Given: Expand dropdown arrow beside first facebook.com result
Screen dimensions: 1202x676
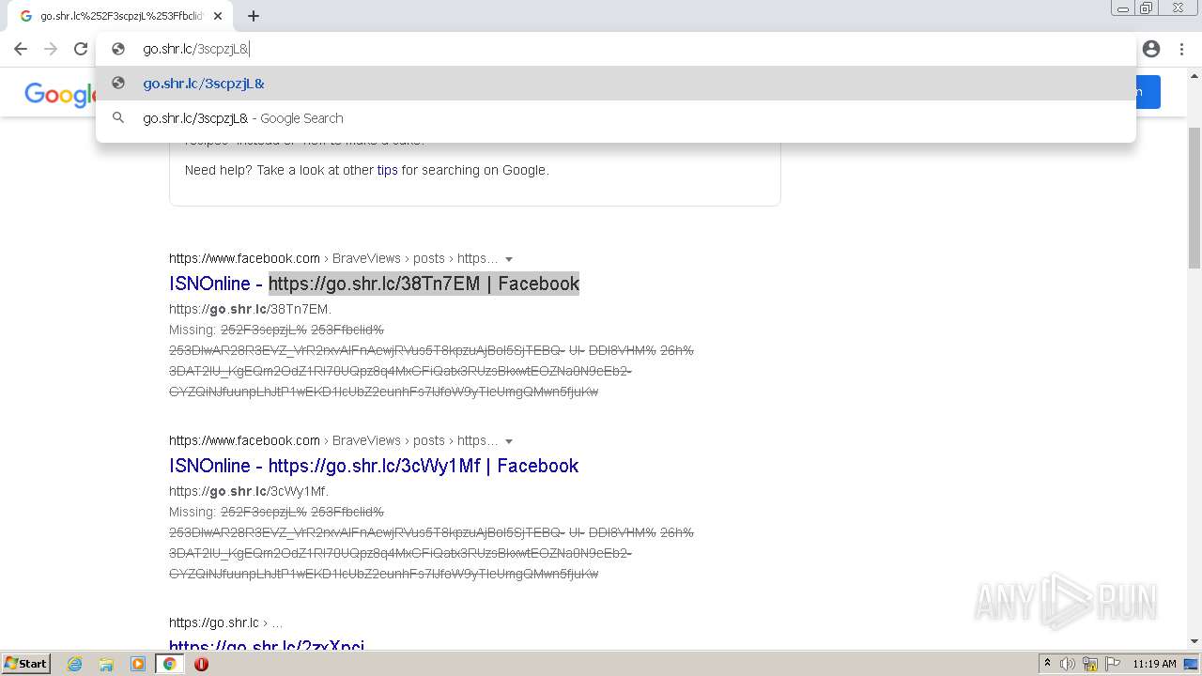Looking at the screenshot, I should pos(509,259).
